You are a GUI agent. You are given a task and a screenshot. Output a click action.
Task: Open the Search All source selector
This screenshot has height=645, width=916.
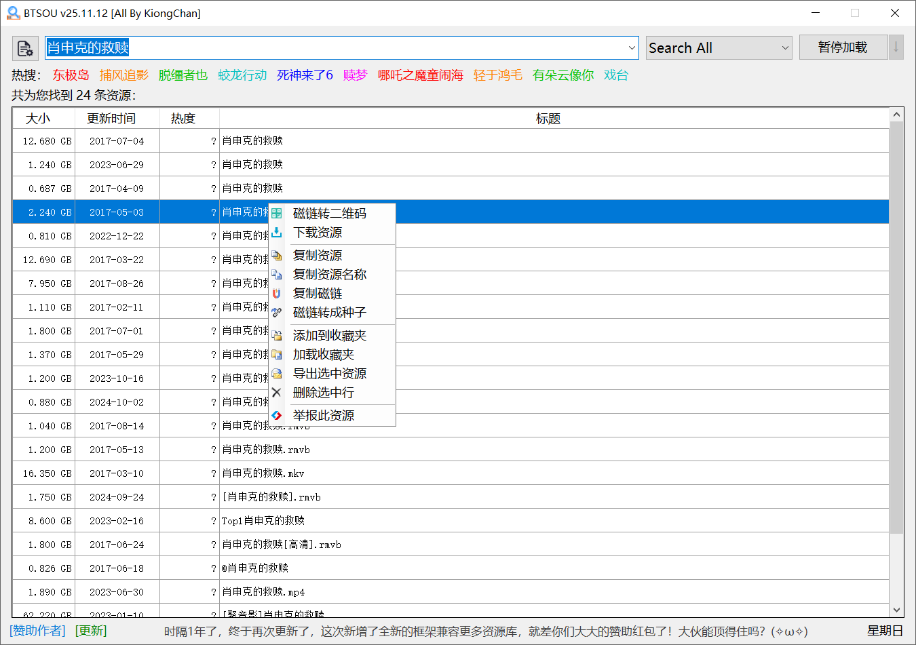point(719,47)
